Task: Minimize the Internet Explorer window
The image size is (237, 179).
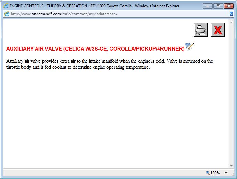Action: click(208, 6)
